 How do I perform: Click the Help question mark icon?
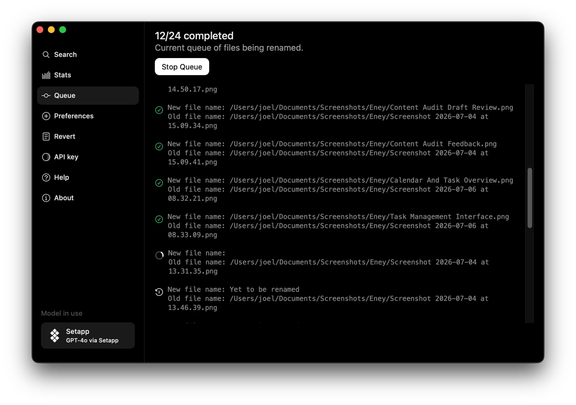click(x=46, y=177)
